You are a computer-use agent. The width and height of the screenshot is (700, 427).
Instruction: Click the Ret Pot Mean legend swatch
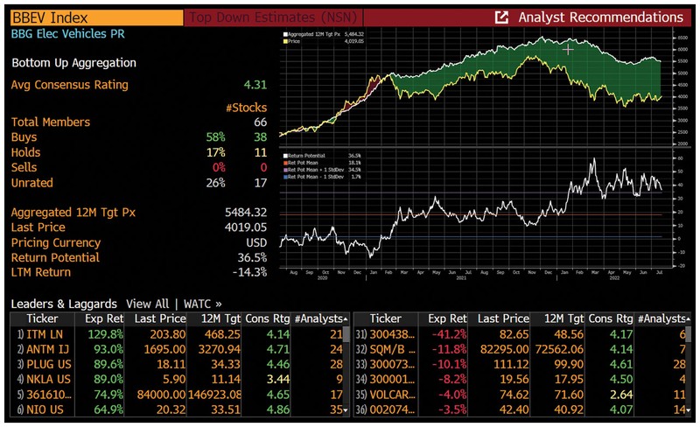(x=286, y=163)
